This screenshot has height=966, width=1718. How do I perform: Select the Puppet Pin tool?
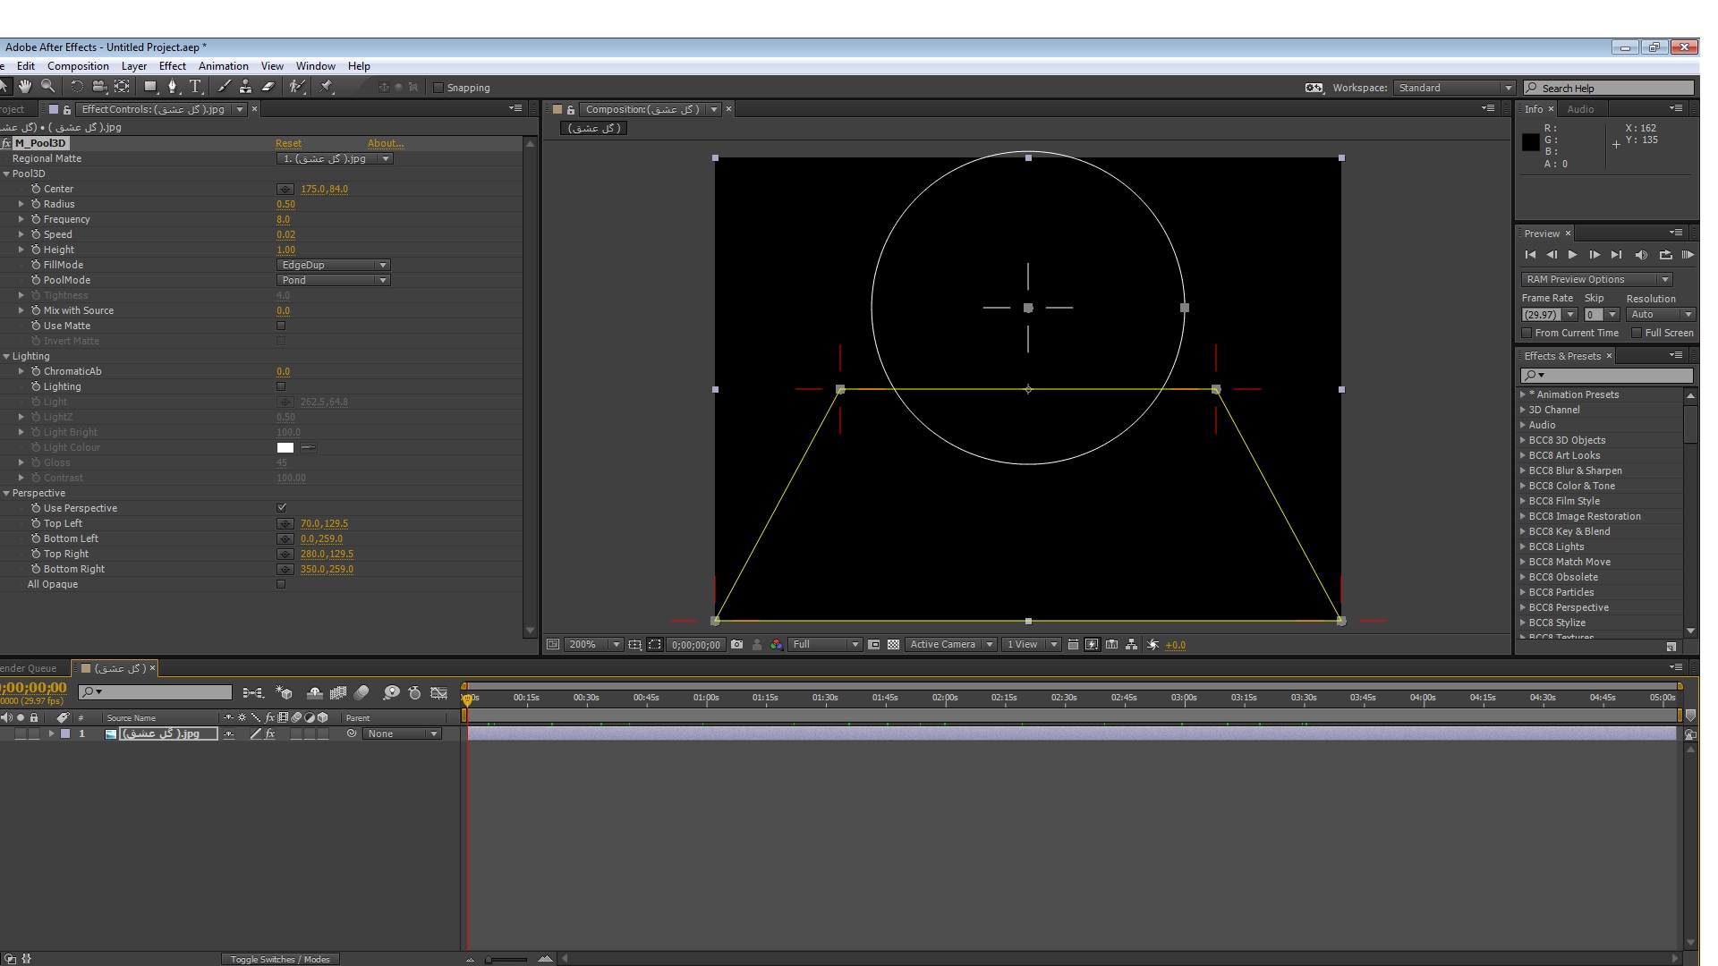point(327,87)
